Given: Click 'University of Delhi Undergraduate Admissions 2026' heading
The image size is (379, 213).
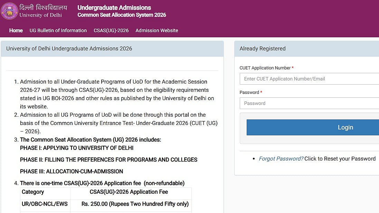Looking at the screenshot, I should pos(69,49).
